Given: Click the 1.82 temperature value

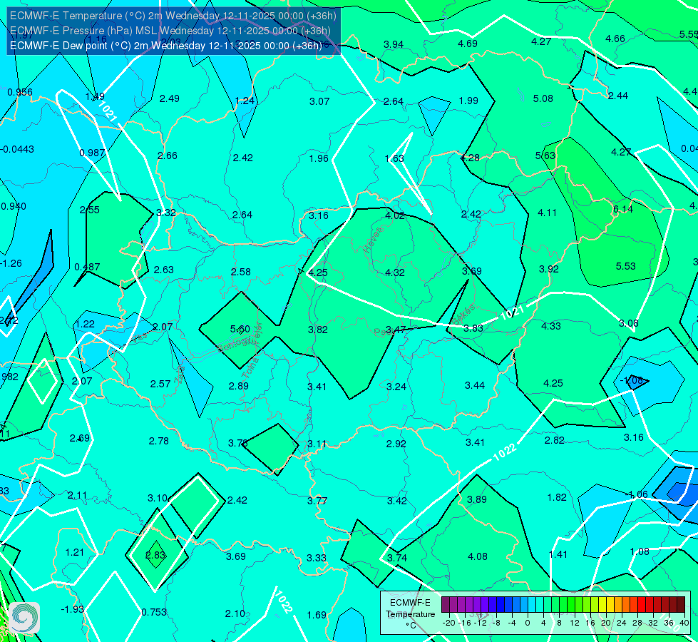Looking at the screenshot, I should coord(556,497).
